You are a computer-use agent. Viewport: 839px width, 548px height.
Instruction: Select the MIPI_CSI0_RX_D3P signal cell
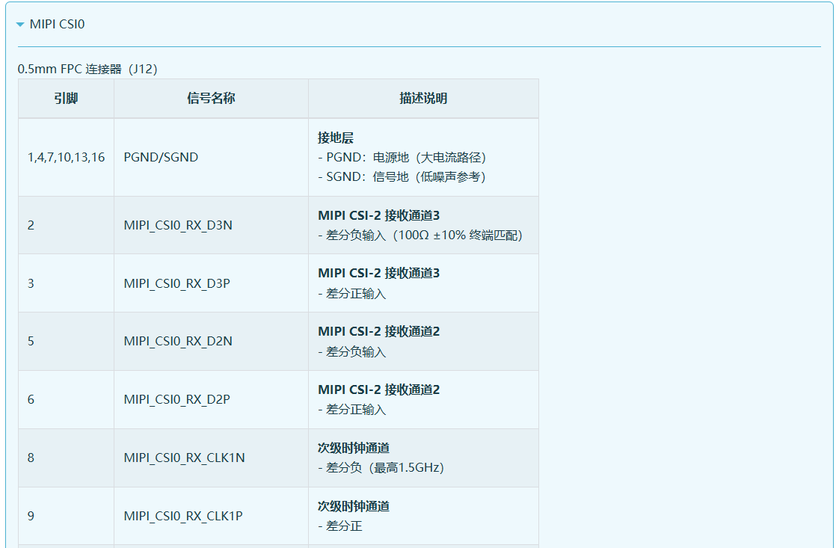178,283
